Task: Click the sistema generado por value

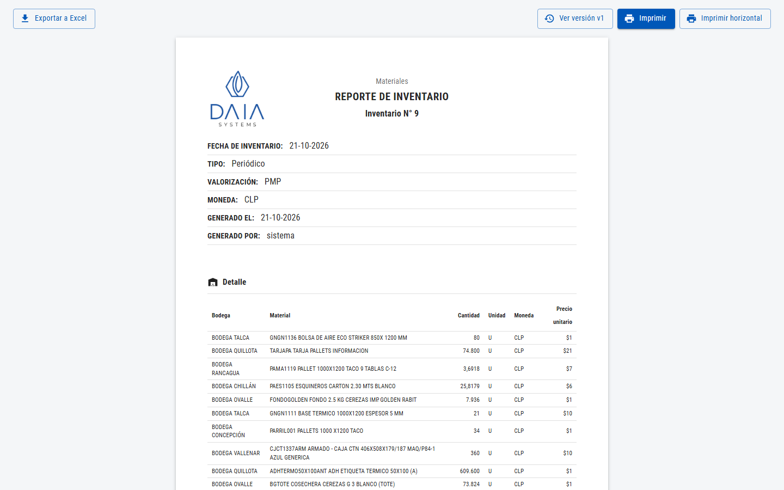Action: click(x=280, y=236)
